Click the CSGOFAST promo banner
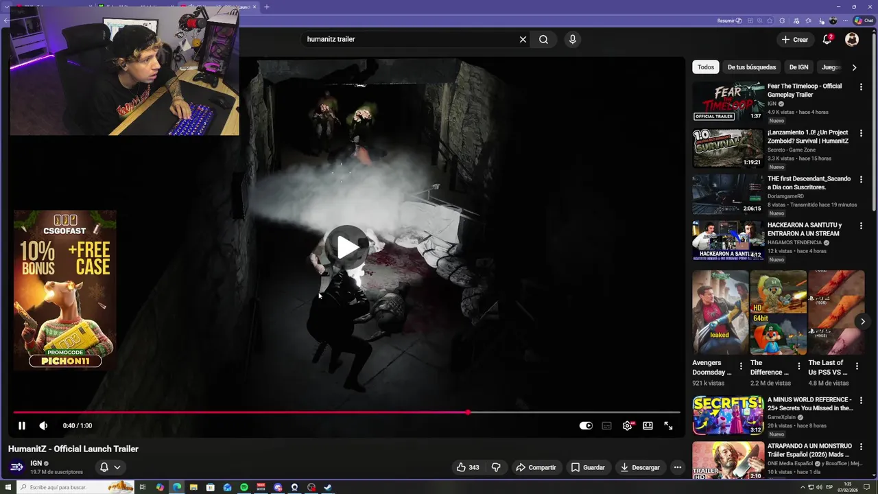878x494 pixels. pyautogui.click(x=65, y=290)
